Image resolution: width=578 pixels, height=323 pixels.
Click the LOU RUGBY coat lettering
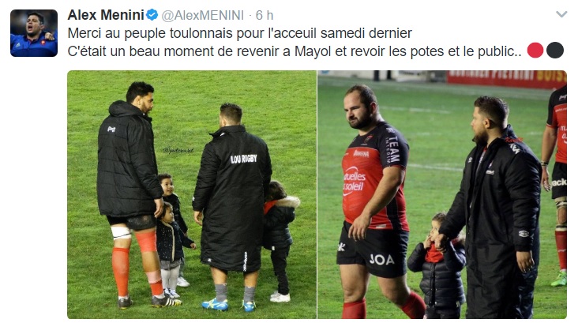244,159
